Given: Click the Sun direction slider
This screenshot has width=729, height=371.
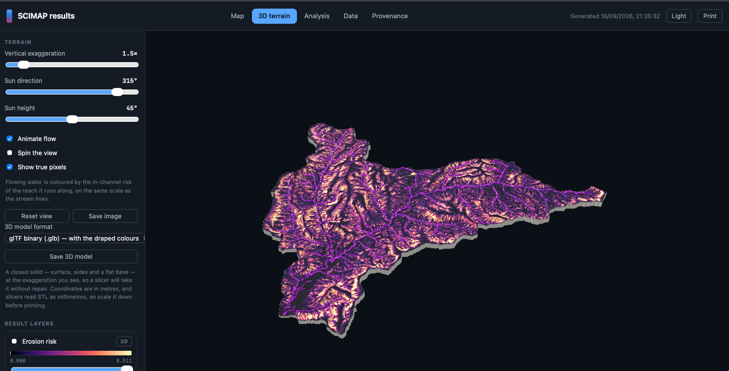Looking at the screenshot, I should [x=72, y=92].
